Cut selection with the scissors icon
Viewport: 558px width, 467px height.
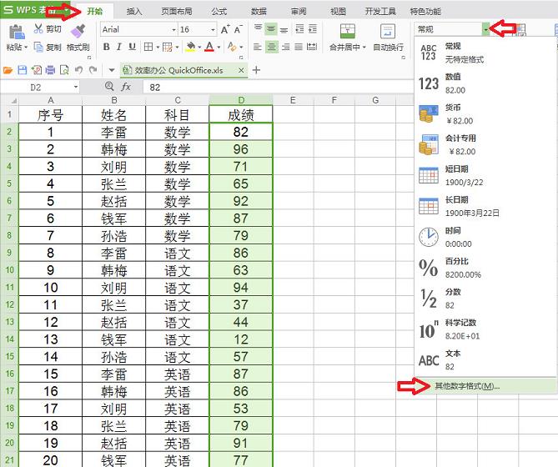point(38,29)
